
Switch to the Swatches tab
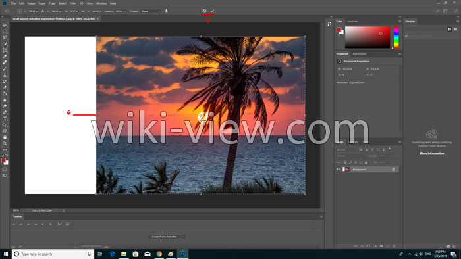[x=352, y=22]
